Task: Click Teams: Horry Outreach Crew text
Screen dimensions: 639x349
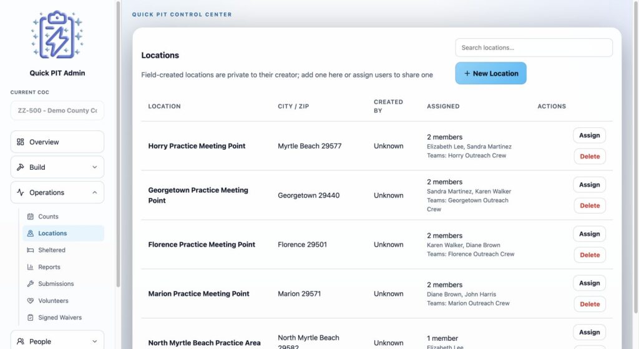Action: coord(466,155)
